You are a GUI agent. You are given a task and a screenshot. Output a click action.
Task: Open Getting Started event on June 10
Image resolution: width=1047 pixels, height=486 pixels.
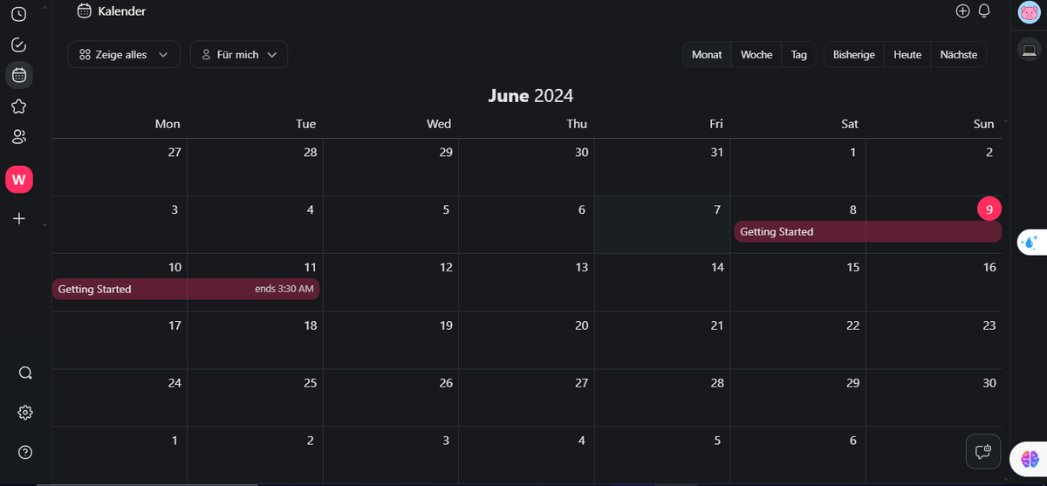[x=186, y=289]
